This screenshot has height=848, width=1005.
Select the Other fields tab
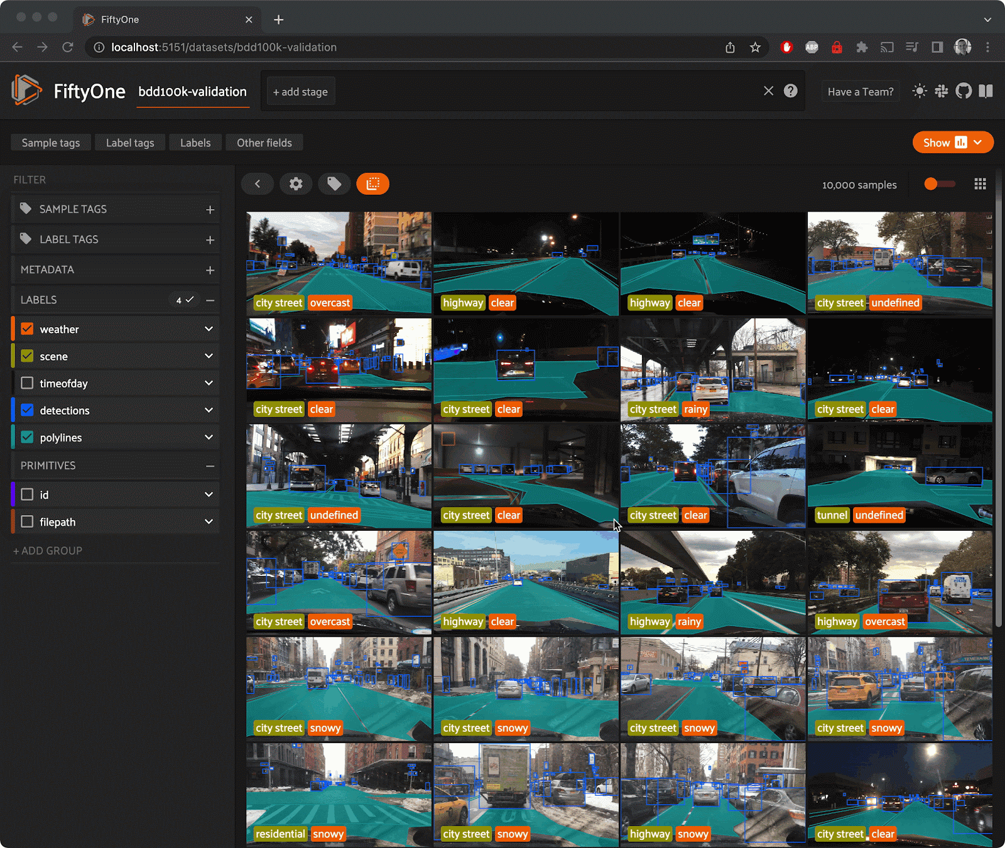tap(264, 143)
